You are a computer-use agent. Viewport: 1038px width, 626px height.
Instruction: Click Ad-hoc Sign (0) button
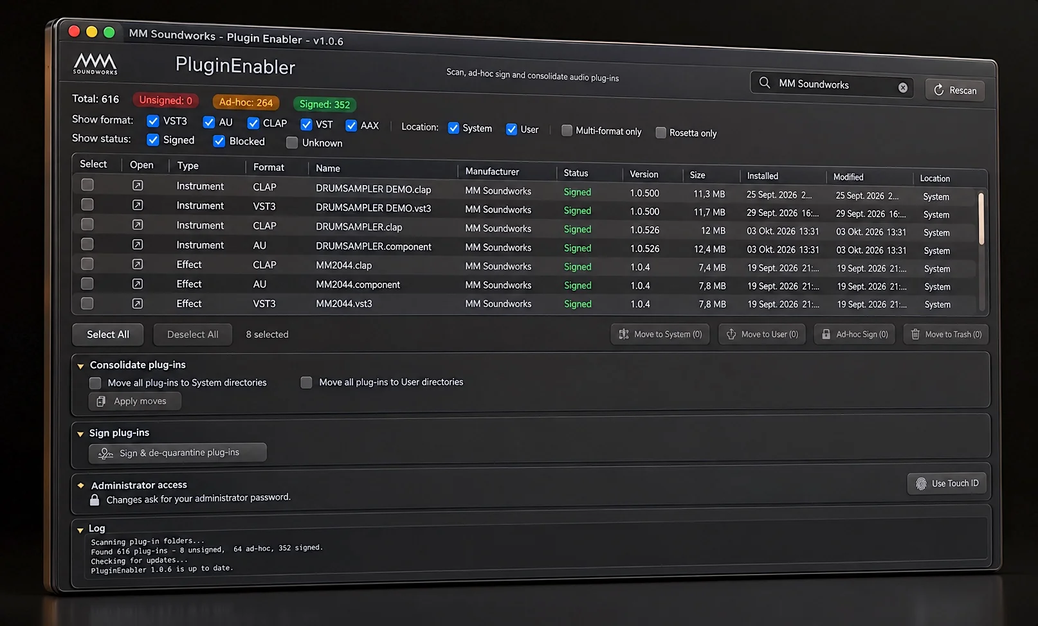tap(855, 334)
